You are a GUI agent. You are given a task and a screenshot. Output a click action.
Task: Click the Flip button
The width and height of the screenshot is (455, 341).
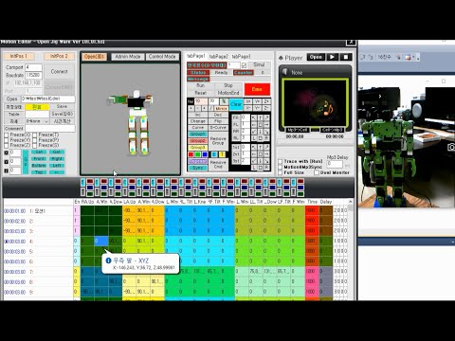[x=218, y=121]
